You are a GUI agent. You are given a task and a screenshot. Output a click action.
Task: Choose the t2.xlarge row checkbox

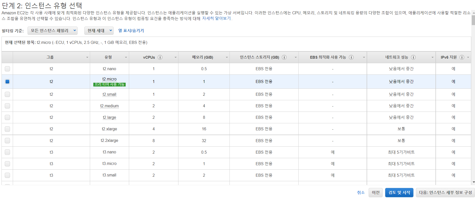coord(8,129)
